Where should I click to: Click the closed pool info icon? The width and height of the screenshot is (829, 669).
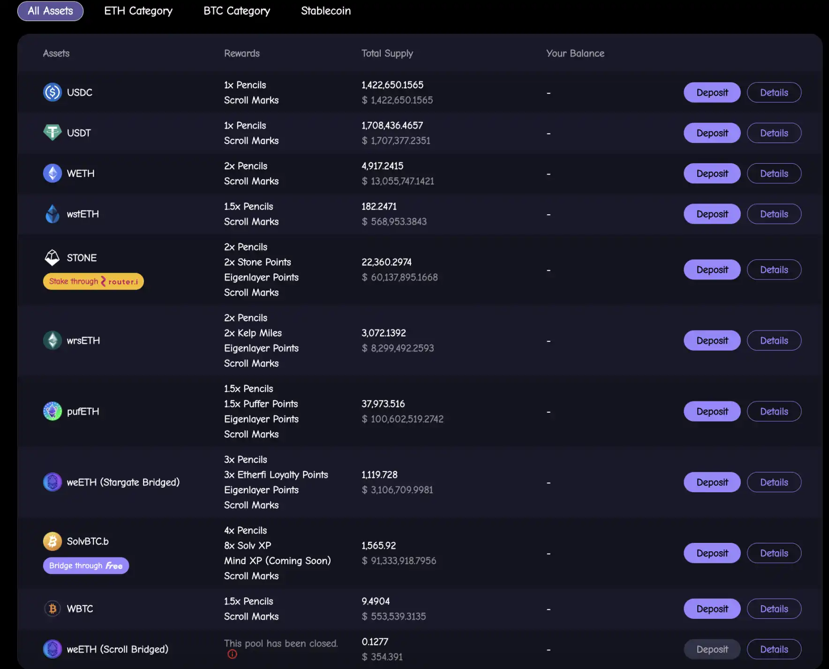tap(232, 654)
